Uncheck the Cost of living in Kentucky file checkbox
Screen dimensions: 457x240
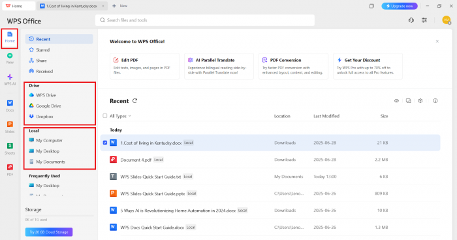pos(105,143)
